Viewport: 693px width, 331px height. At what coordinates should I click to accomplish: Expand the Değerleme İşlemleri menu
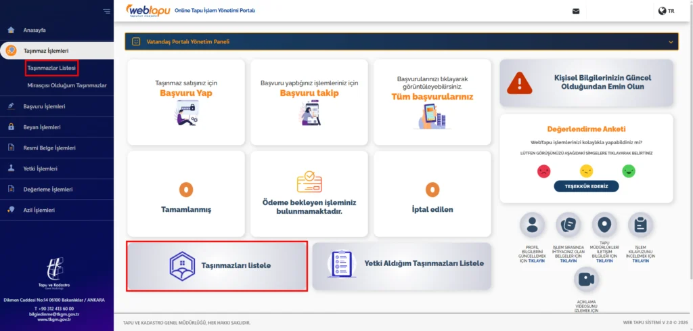(57, 189)
